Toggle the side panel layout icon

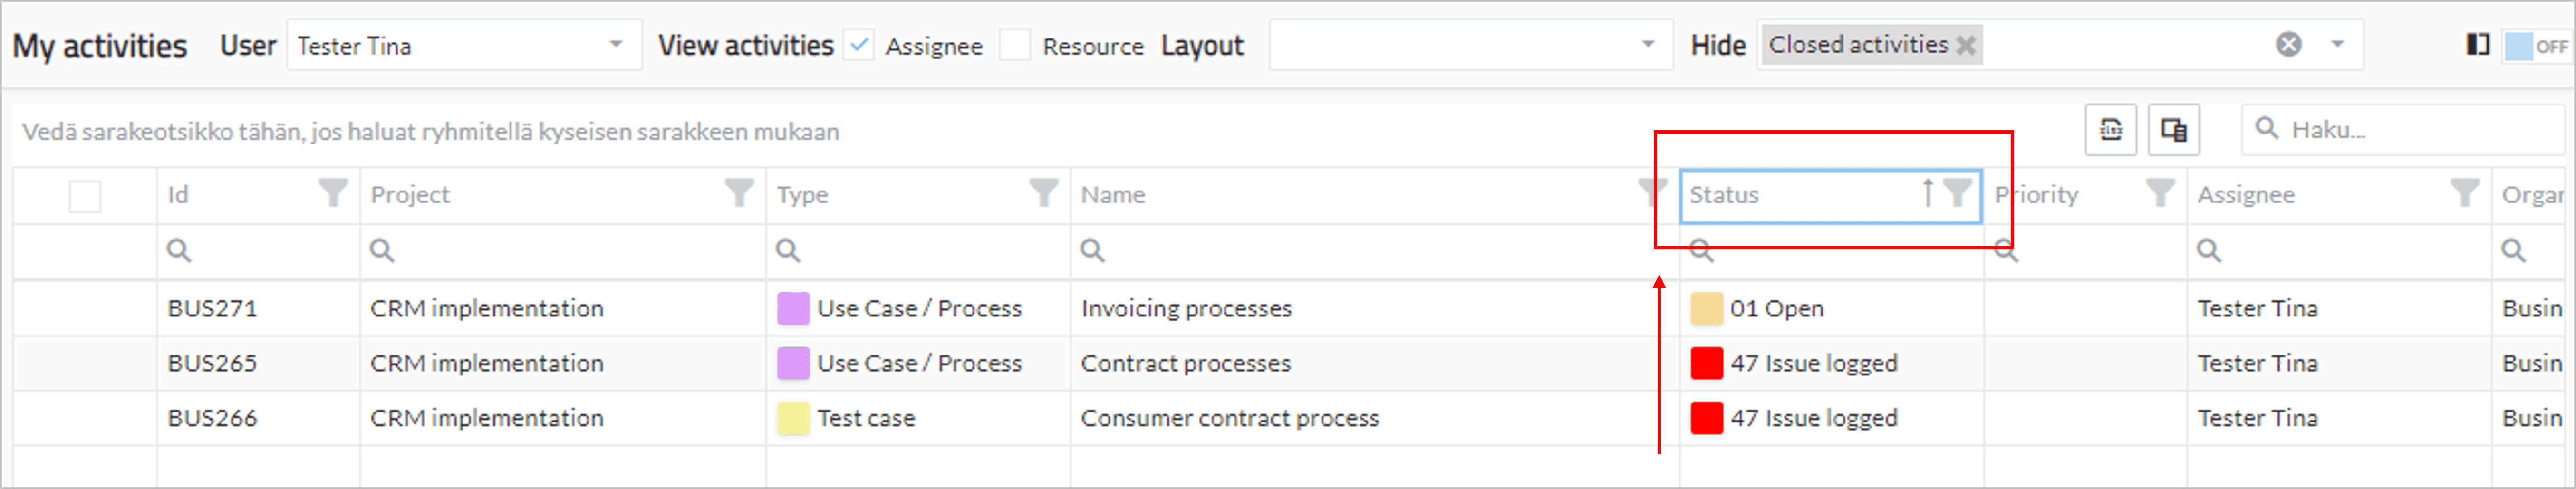coord(2477,45)
